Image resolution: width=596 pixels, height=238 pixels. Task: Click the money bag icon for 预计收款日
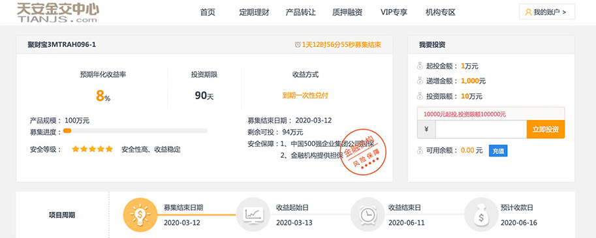481,215
